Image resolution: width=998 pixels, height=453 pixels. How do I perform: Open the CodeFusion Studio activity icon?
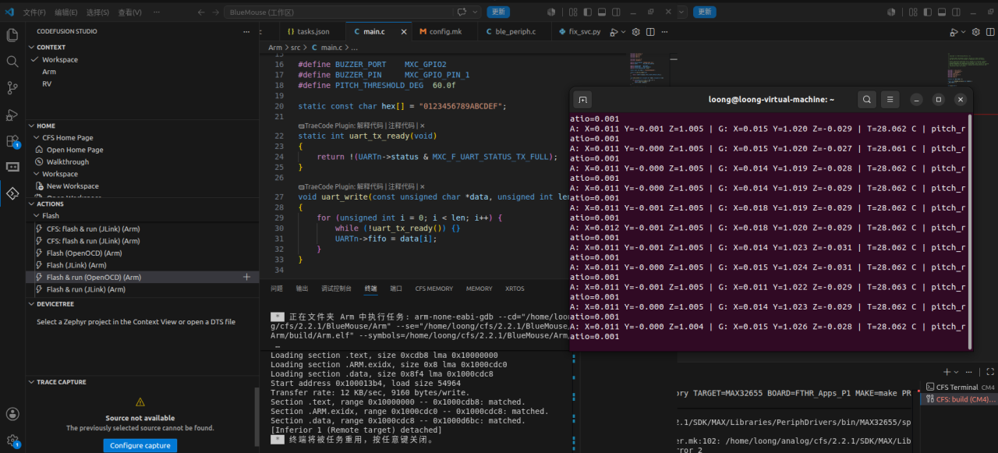click(x=12, y=193)
